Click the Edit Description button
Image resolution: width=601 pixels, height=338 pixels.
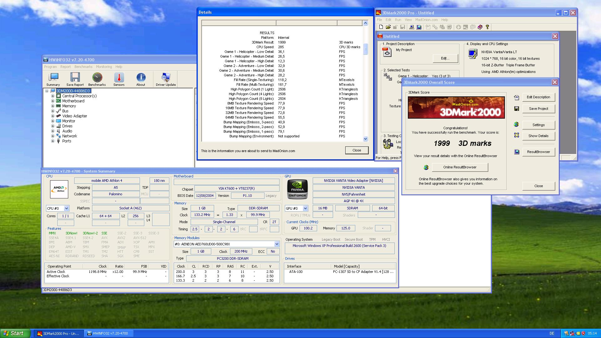point(538,97)
